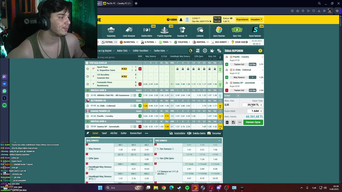Screen dimensions: 342x192
Task: Favorite the Athletic Club MG match star
Action: (88, 95)
